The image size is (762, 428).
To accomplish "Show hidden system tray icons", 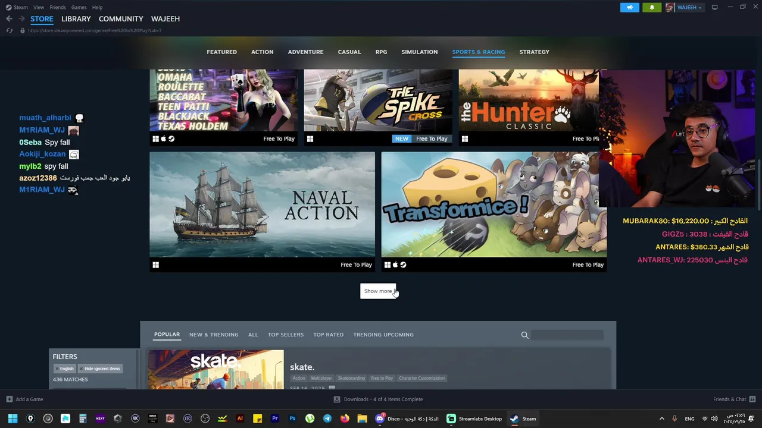I will (x=661, y=418).
